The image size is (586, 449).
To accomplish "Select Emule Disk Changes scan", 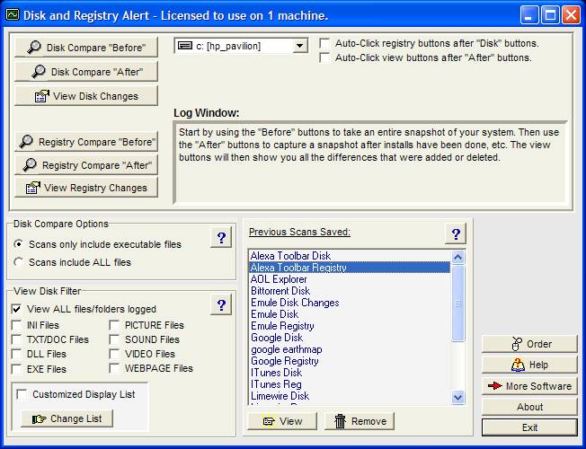I will pyautogui.click(x=350, y=303).
